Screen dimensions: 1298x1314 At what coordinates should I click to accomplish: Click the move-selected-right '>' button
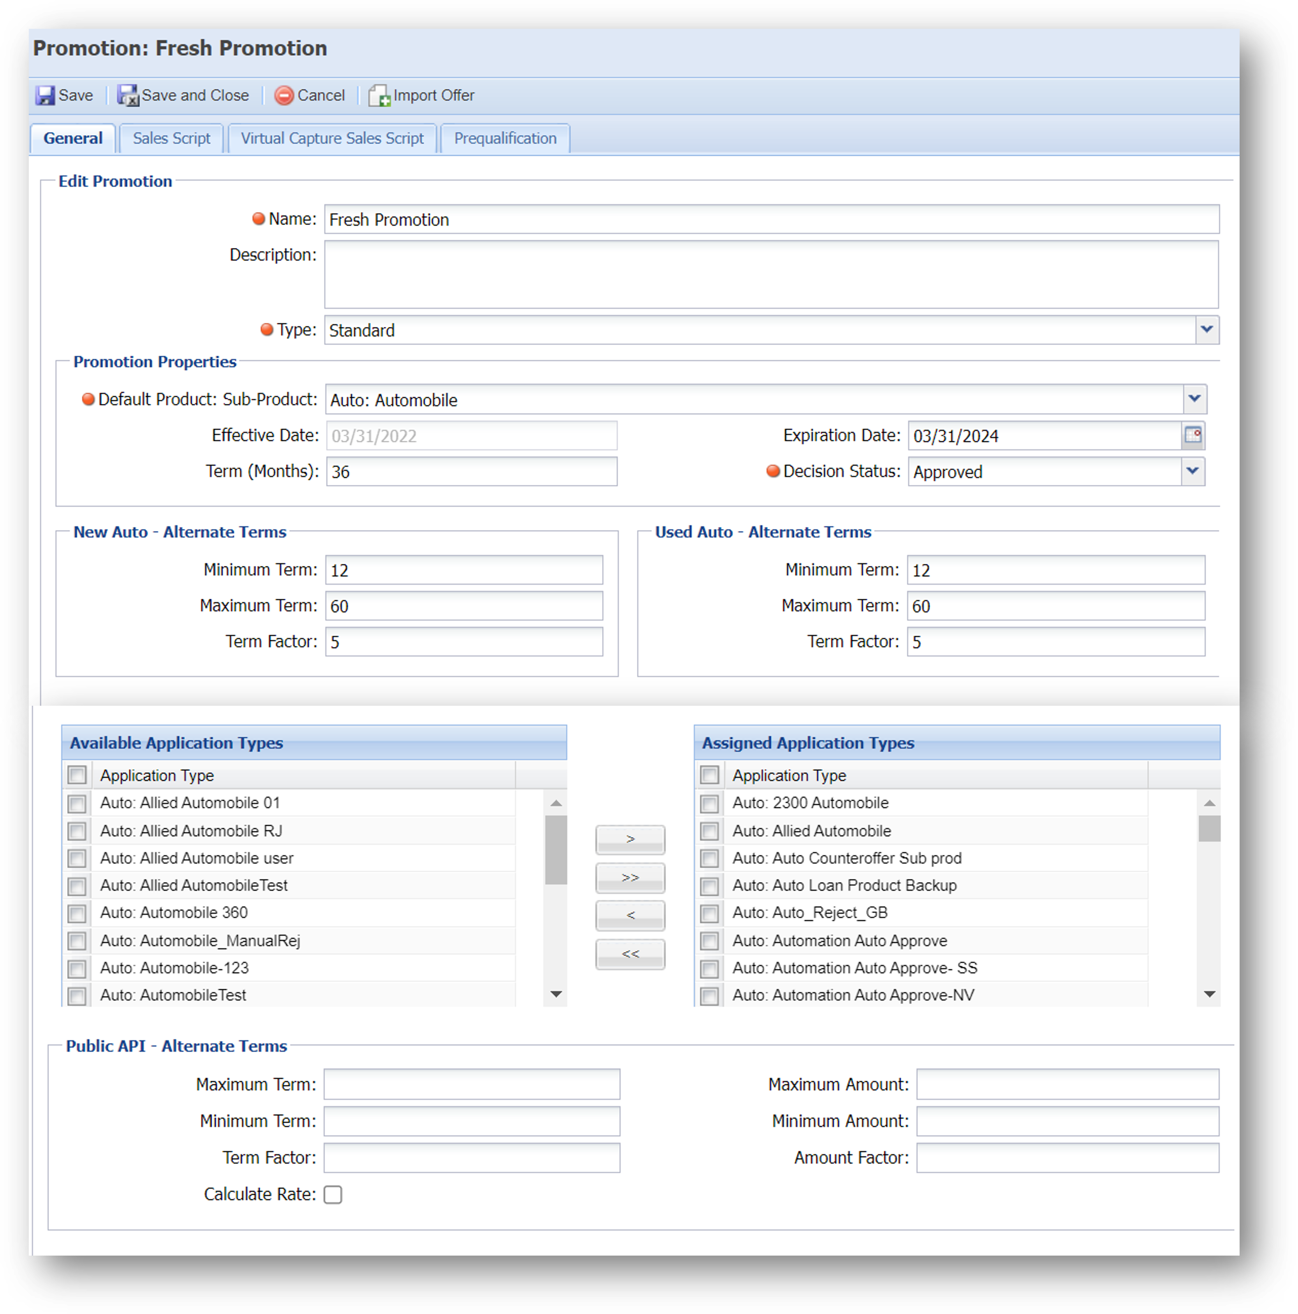pos(630,839)
